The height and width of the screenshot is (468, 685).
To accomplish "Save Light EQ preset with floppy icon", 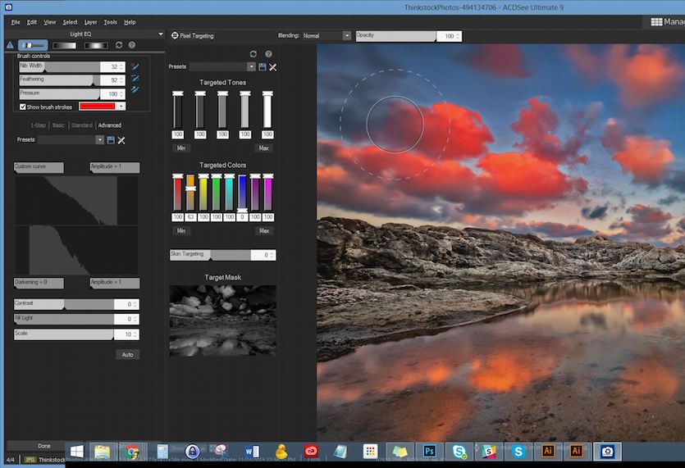I will click(111, 140).
